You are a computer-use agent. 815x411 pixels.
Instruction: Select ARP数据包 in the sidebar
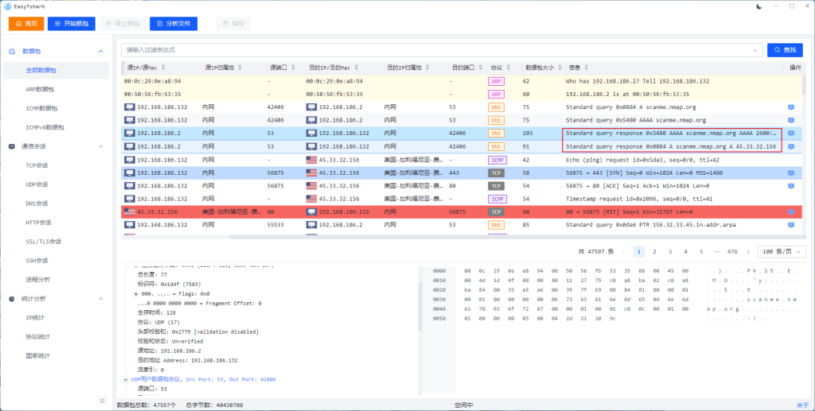(x=40, y=90)
